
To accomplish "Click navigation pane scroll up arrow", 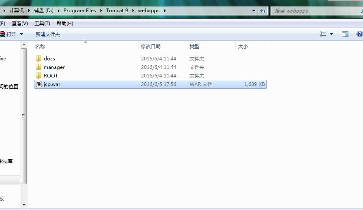I will (x=24, y=45).
